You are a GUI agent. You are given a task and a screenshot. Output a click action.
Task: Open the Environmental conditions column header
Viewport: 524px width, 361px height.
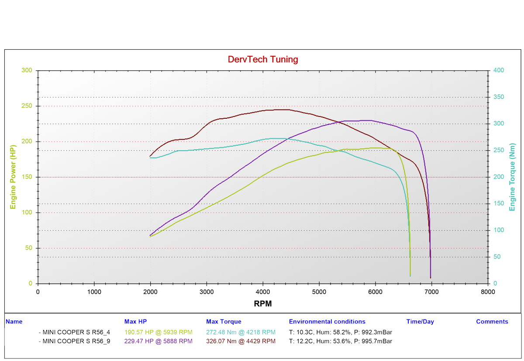point(327,321)
